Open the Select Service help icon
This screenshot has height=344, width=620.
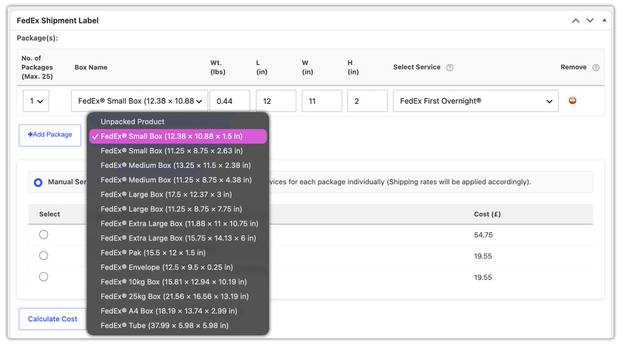tap(449, 67)
